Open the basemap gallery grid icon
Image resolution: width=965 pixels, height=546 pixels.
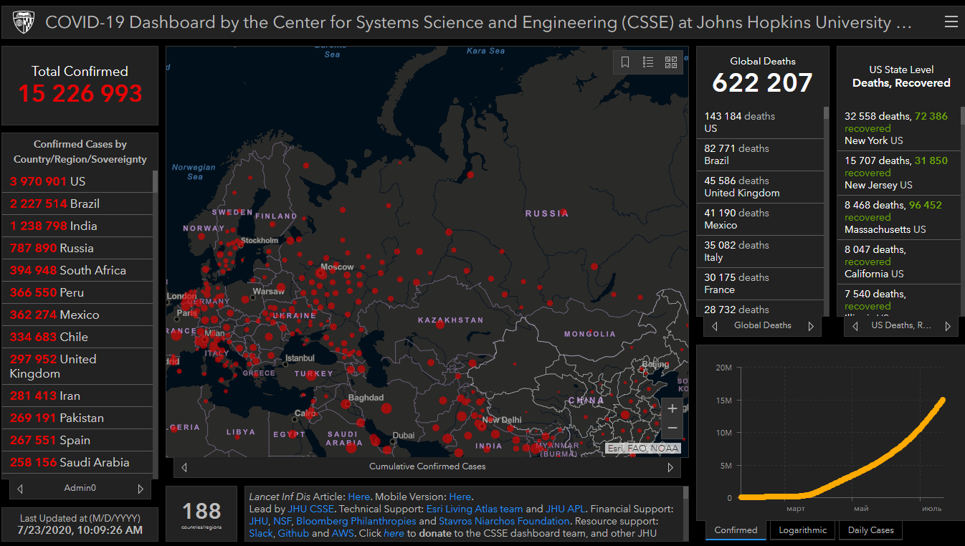(671, 62)
